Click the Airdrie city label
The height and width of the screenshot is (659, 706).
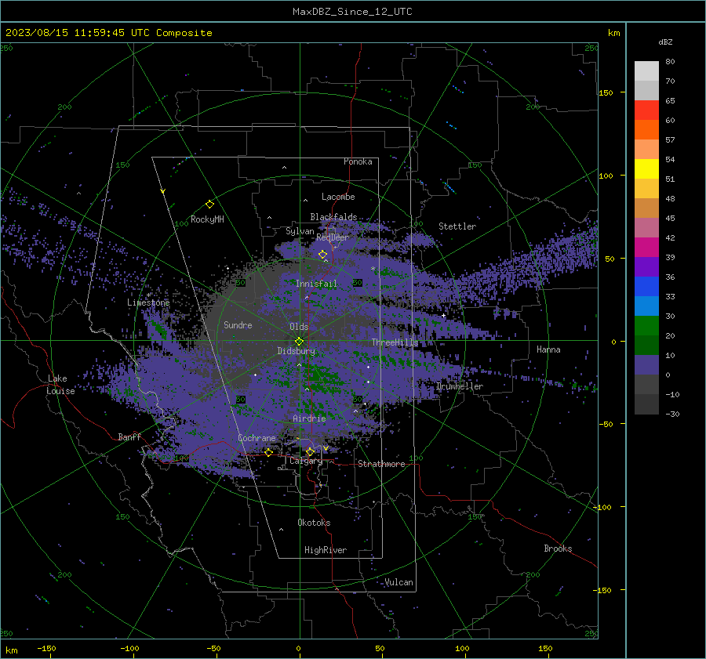tap(309, 418)
